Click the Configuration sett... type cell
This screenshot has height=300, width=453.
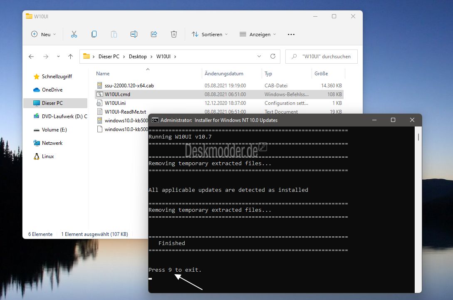pyautogui.click(x=286, y=103)
